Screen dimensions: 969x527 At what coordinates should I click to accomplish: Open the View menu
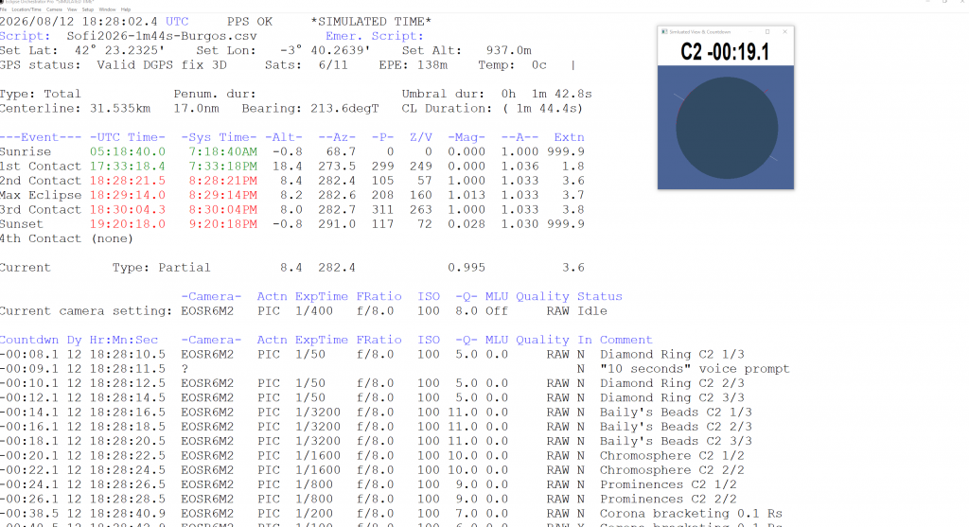click(x=74, y=9)
